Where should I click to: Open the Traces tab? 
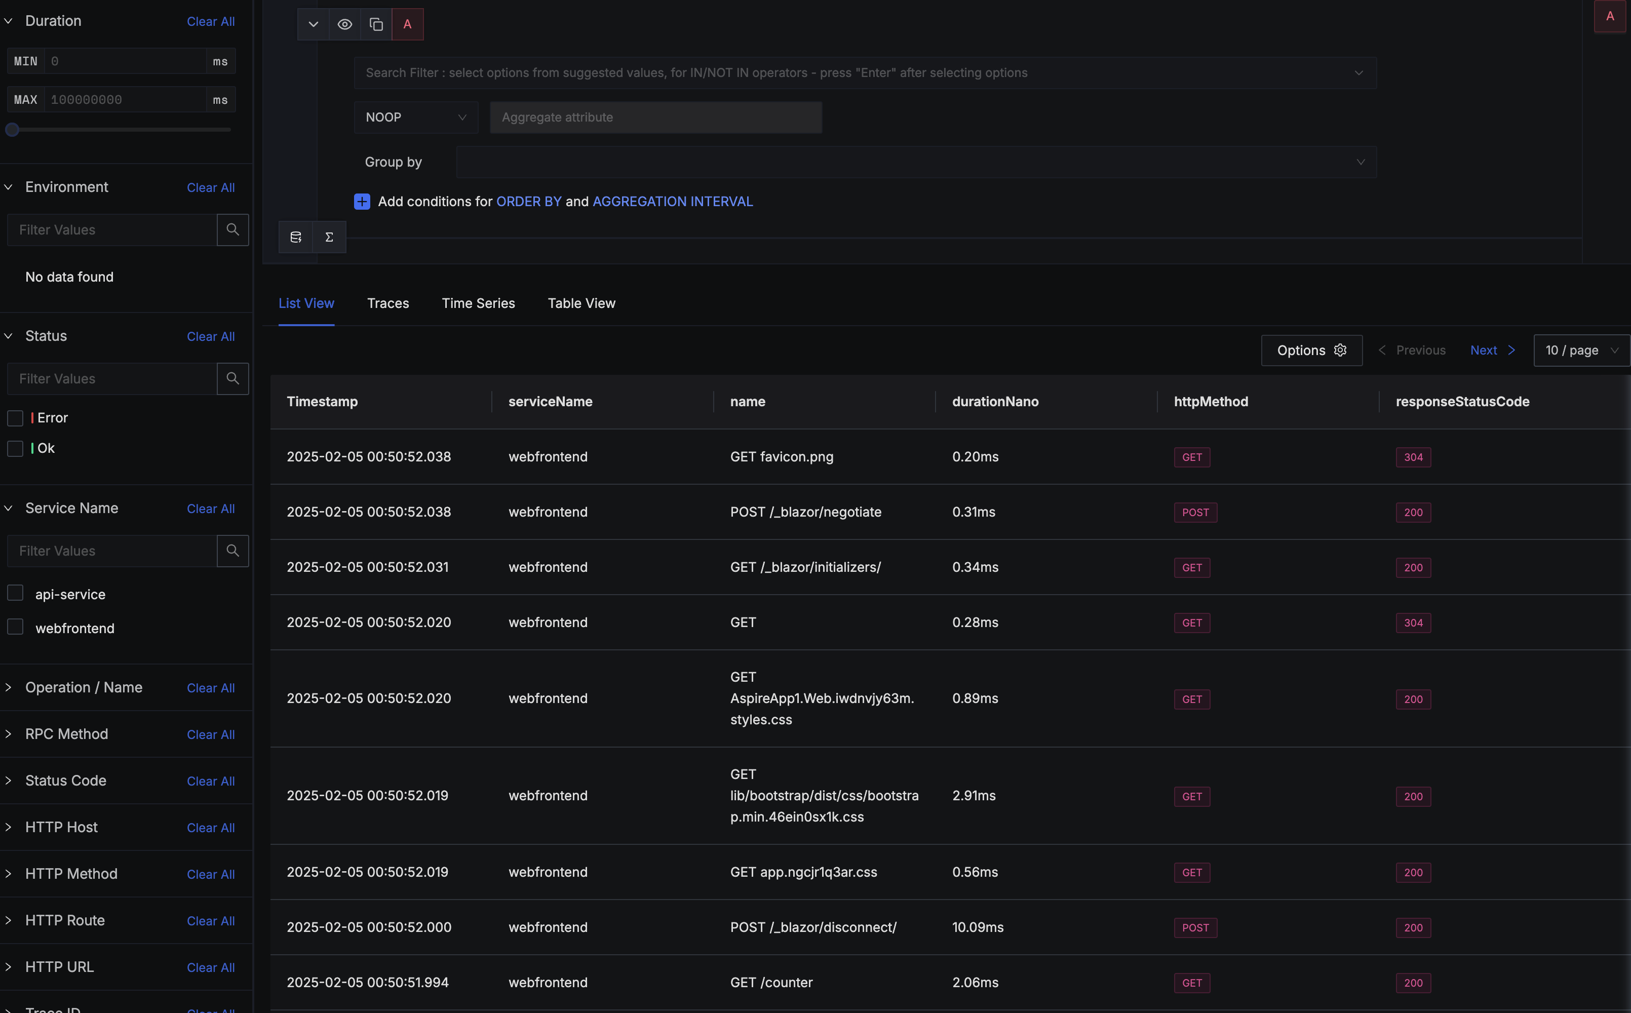click(x=388, y=303)
